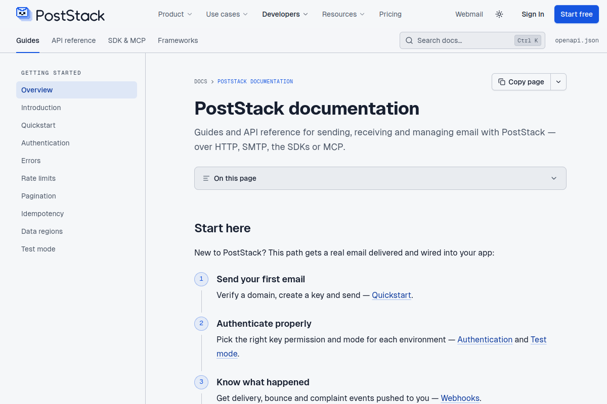This screenshot has width=607, height=404.
Task: Open the openapi.json link
Action: tap(577, 40)
